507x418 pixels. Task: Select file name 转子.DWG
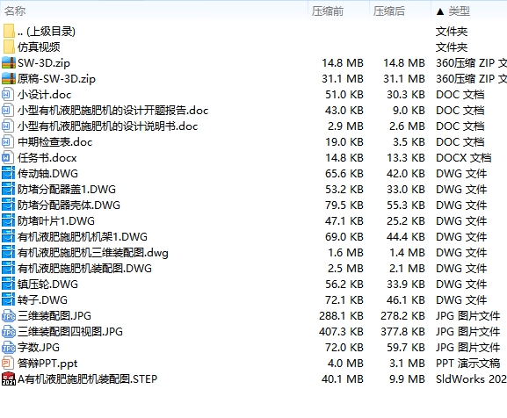point(43,300)
